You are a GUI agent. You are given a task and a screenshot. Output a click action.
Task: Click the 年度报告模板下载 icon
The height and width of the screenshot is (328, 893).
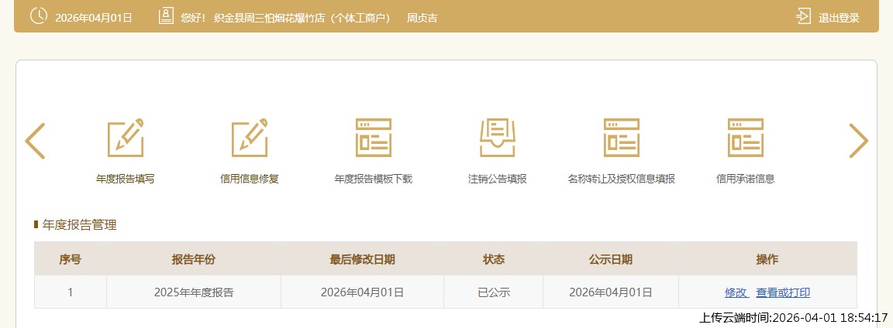click(373, 139)
